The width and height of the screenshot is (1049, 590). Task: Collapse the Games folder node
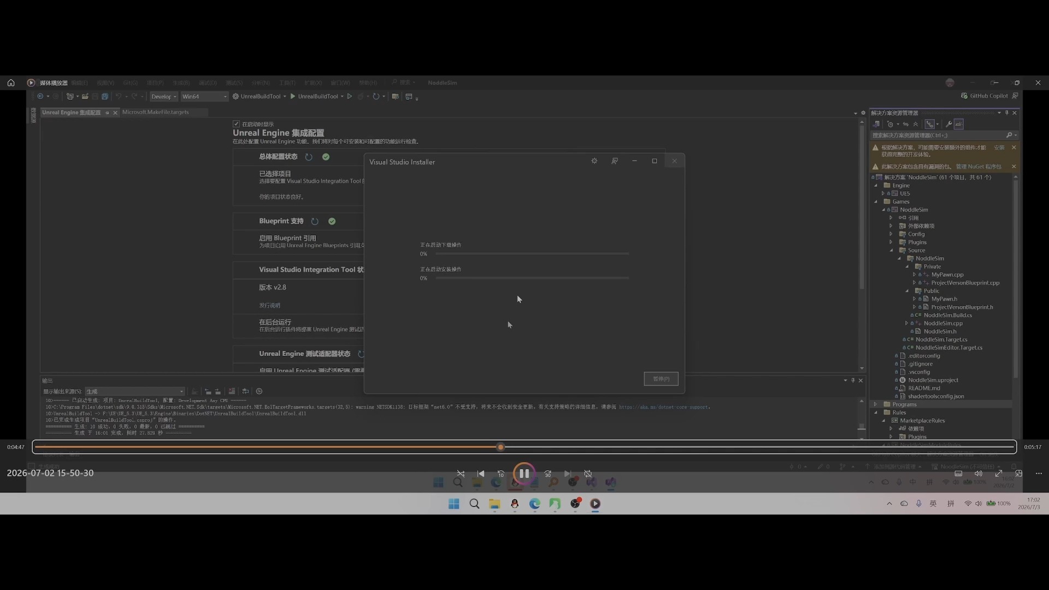pos(876,202)
